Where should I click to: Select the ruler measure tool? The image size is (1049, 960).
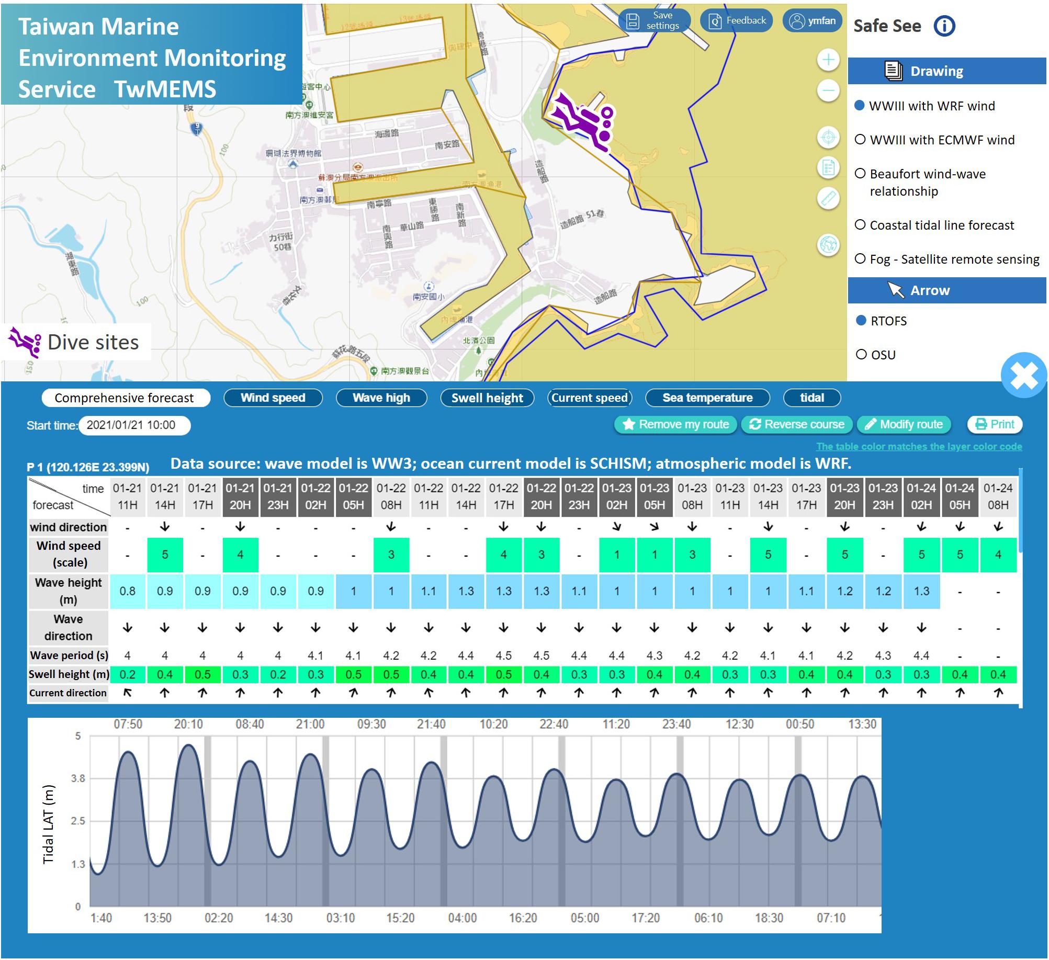pyautogui.click(x=828, y=198)
